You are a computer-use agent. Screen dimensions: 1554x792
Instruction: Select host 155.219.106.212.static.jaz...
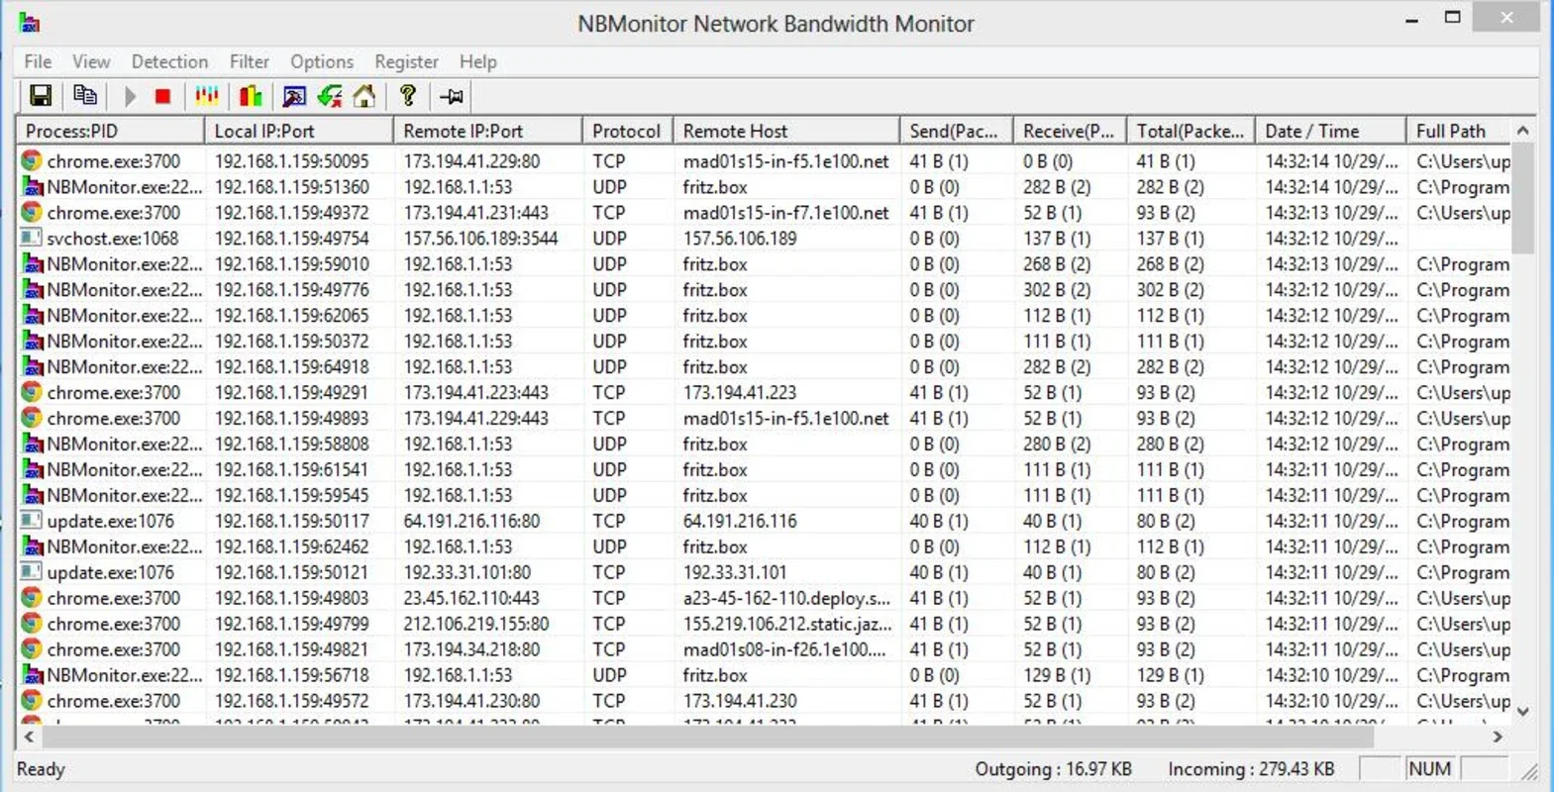[x=787, y=624]
